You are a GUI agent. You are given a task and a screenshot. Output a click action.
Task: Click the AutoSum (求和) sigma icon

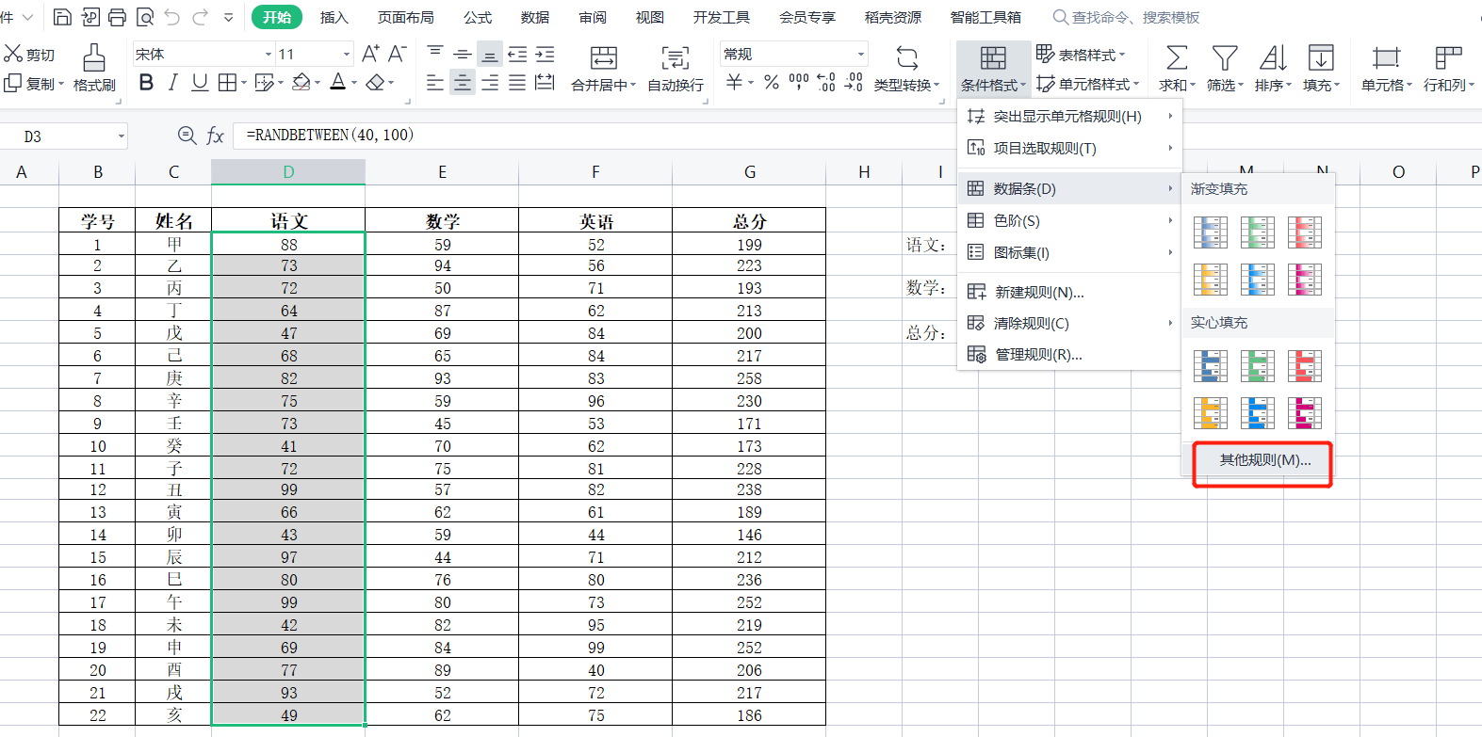pos(1177,58)
